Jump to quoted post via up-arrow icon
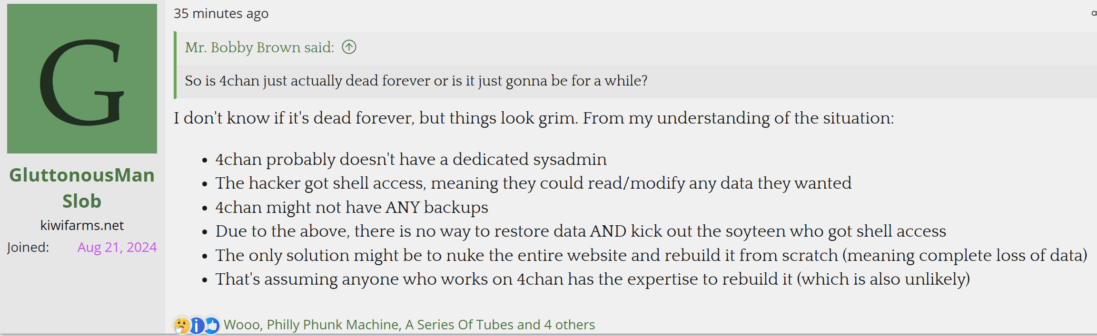The image size is (1097, 336). click(349, 47)
